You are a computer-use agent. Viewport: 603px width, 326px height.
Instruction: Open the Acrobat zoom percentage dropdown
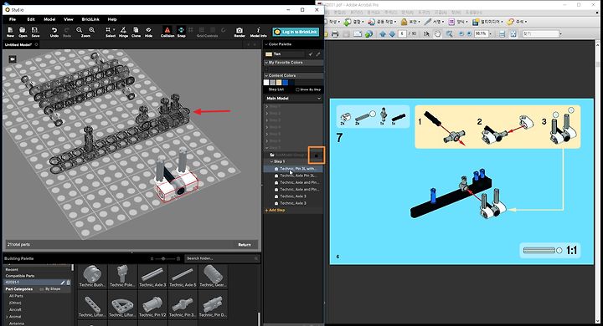(490, 33)
